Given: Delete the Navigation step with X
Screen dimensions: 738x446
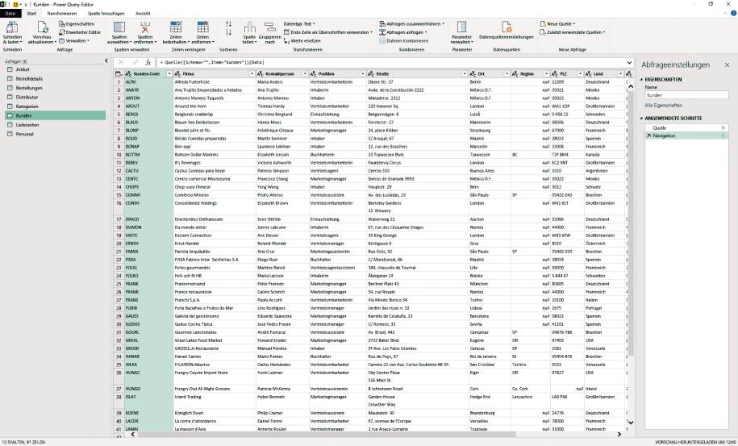Looking at the screenshot, I should [649, 135].
